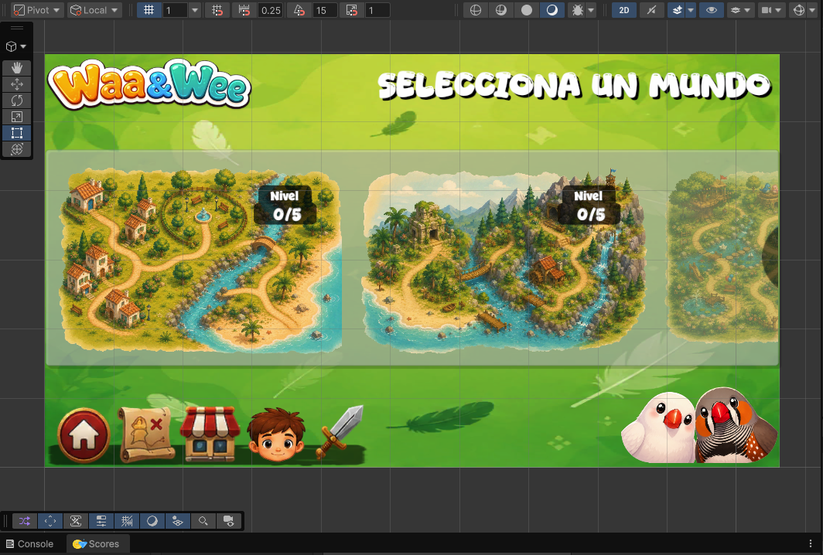
Task: Expand the Gizmos dropdown arrow
Action: 812,10
